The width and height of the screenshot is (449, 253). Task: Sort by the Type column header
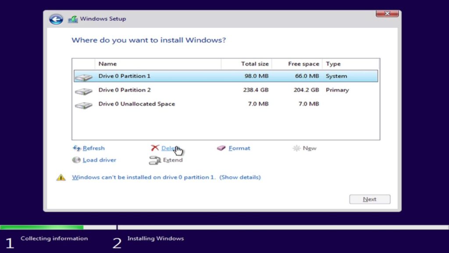pyautogui.click(x=351, y=64)
